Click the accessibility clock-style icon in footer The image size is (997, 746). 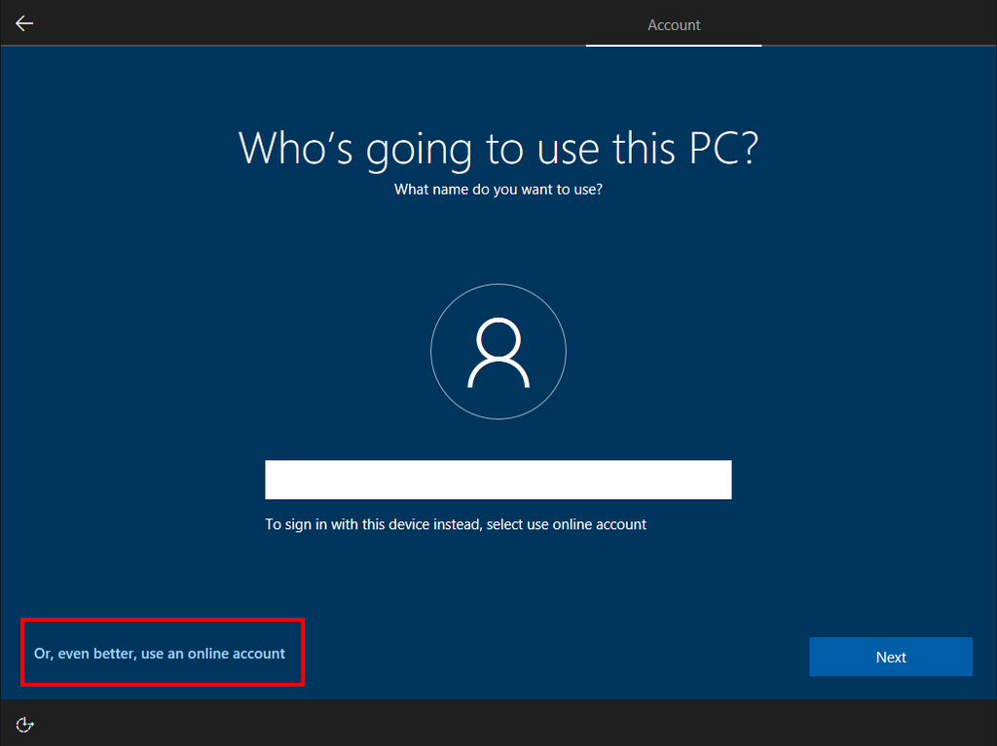(24, 724)
